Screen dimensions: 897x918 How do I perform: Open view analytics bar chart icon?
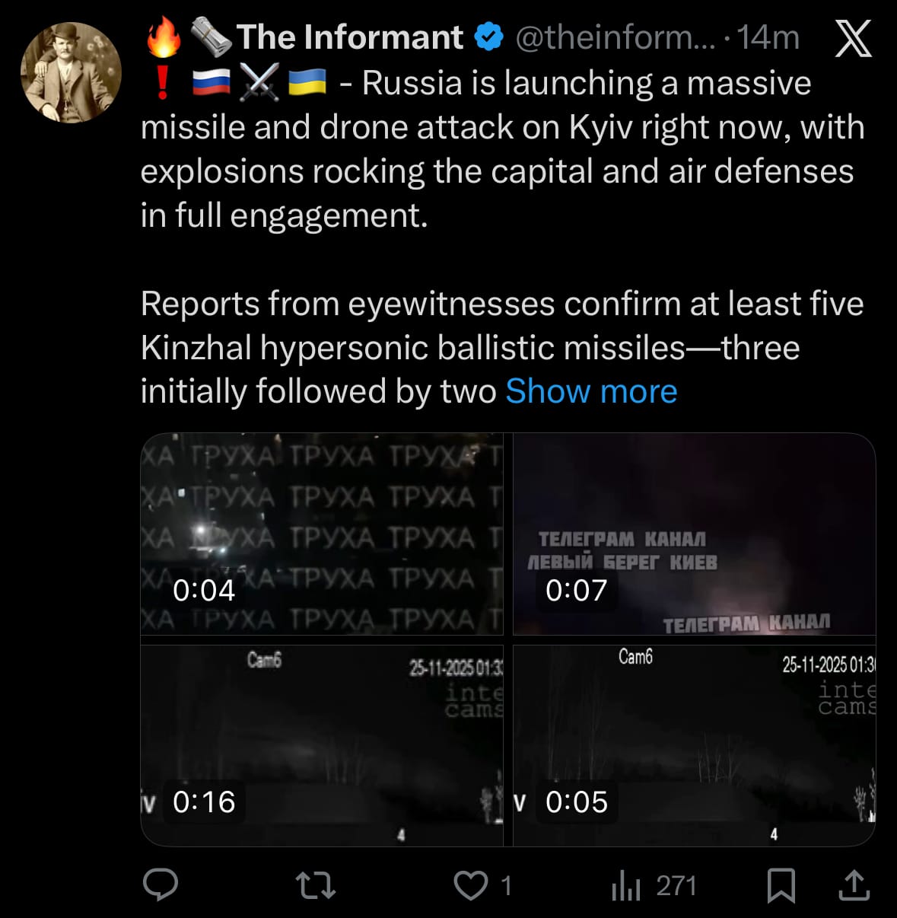point(625,885)
